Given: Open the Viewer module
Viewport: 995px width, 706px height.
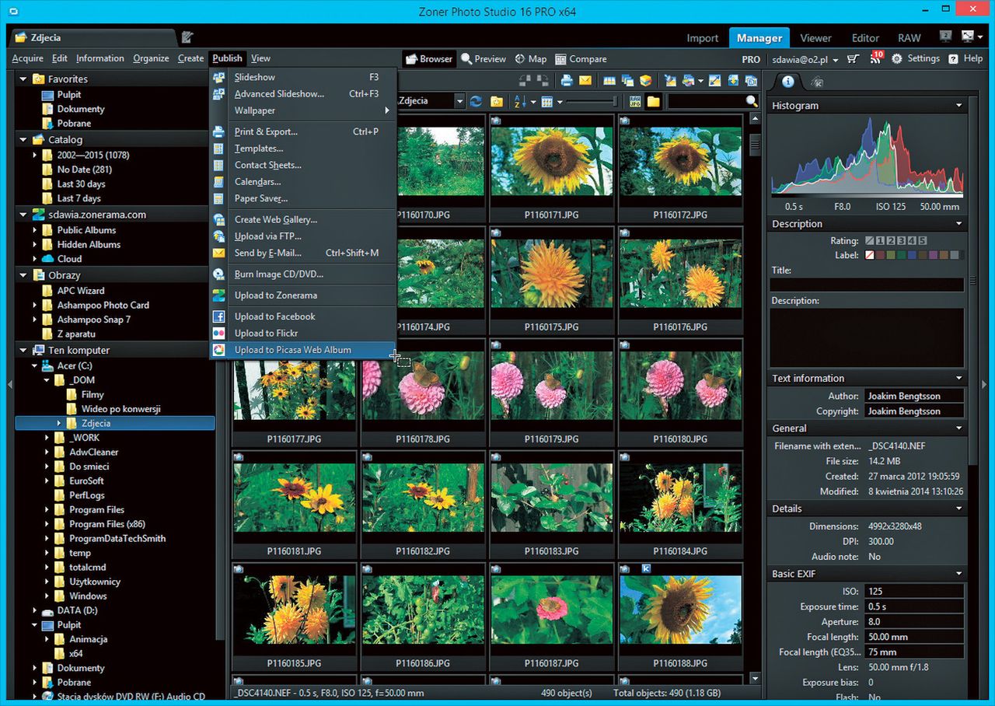Looking at the screenshot, I should point(815,38).
